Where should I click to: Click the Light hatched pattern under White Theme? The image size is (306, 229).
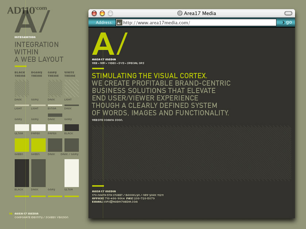pyautogui.click(x=72, y=88)
